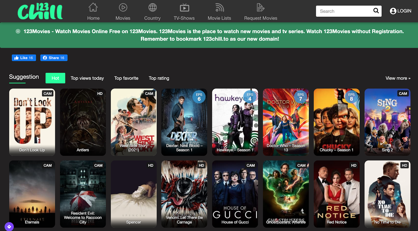Open Request Movies page
The image size is (418, 231).
click(261, 18)
